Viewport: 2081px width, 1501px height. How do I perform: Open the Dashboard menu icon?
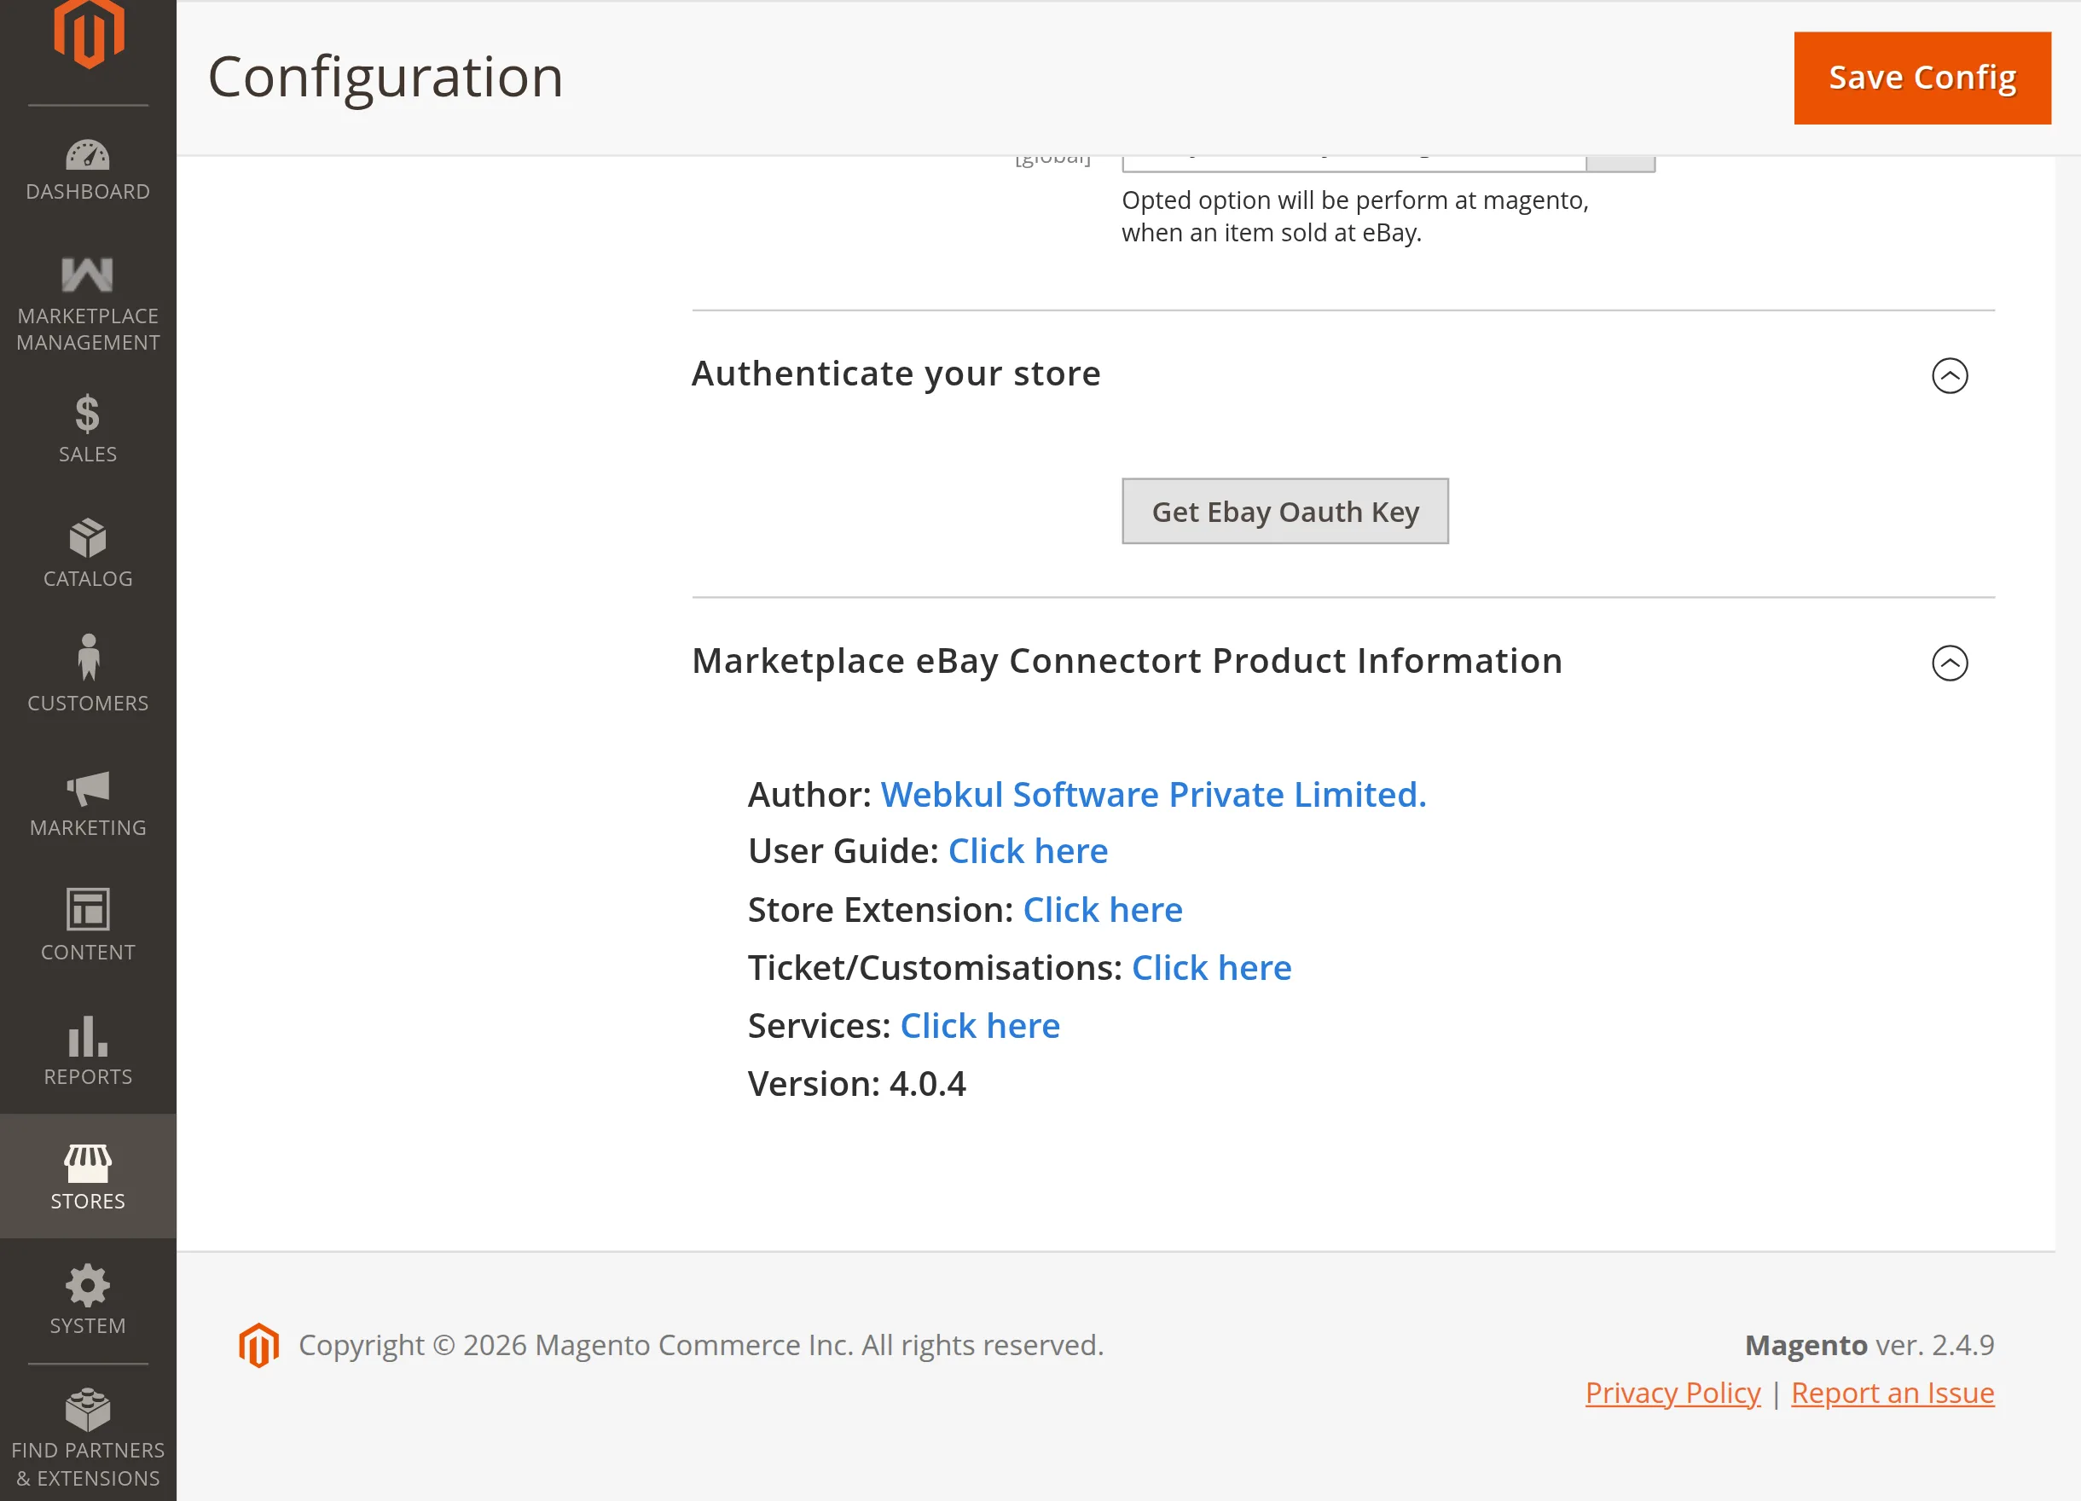pos(88,154)
